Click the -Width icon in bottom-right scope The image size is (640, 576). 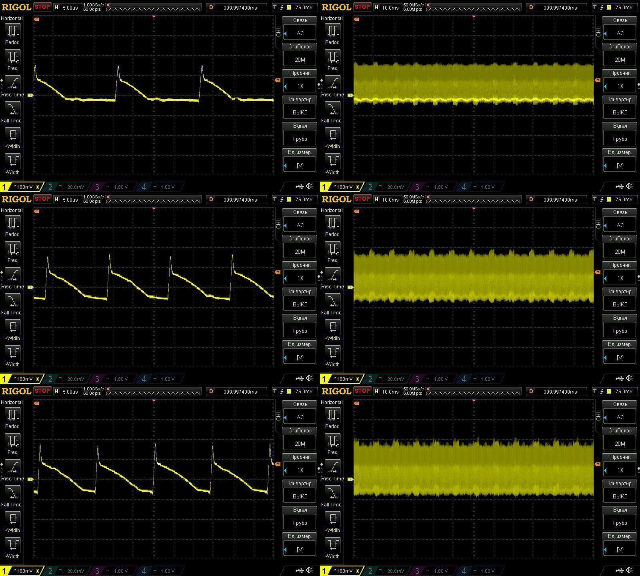[332, 545]
